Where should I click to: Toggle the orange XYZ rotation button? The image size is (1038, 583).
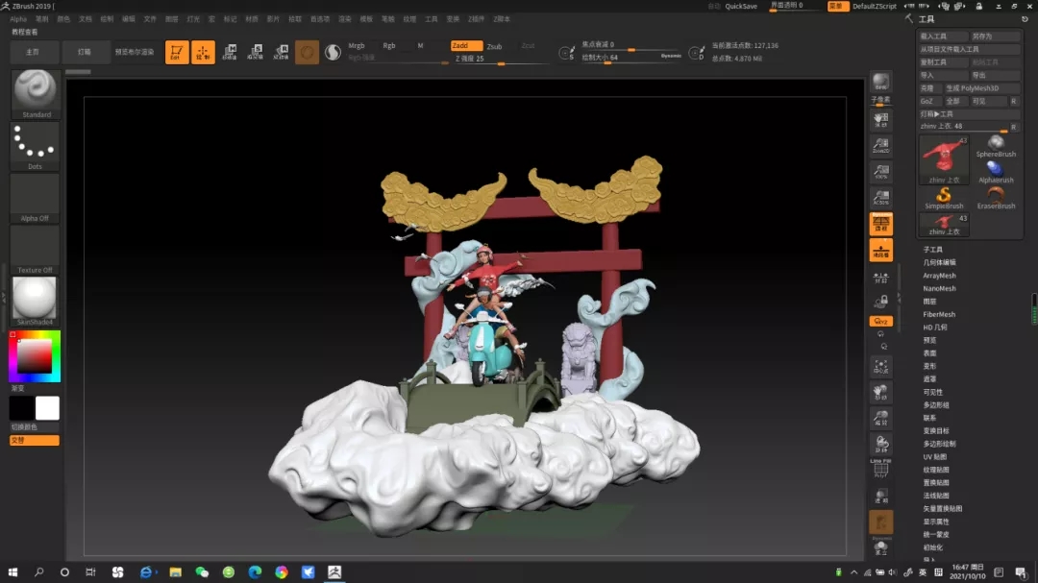coord(880,321)
